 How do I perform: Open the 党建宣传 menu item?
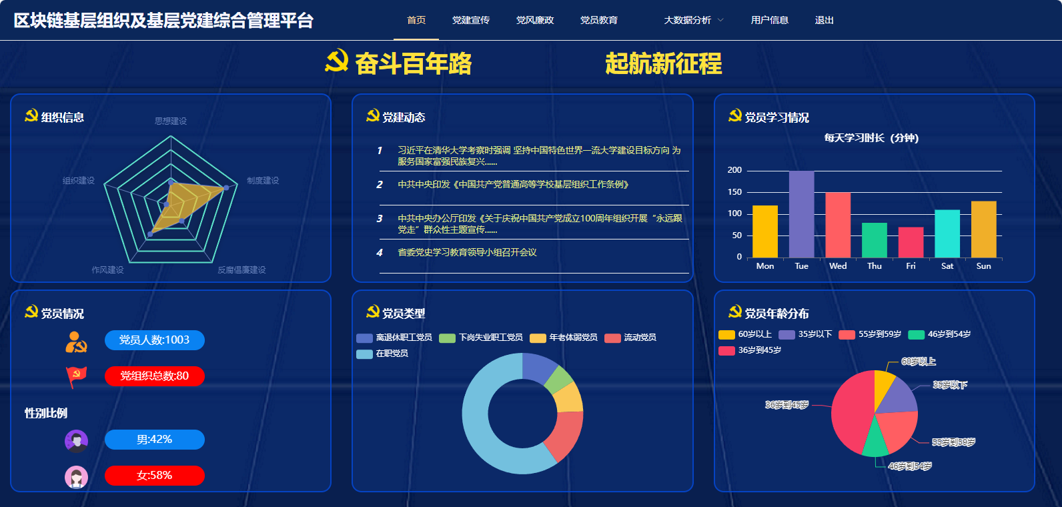click(x=471, y=20)
